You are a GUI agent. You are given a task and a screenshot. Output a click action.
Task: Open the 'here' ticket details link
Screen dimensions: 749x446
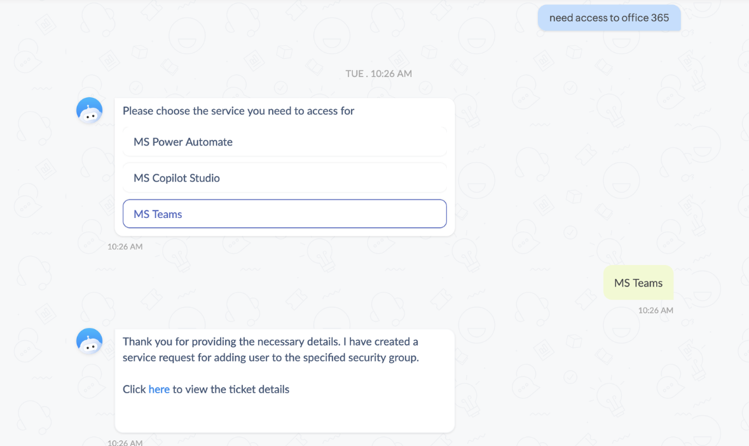159,389
